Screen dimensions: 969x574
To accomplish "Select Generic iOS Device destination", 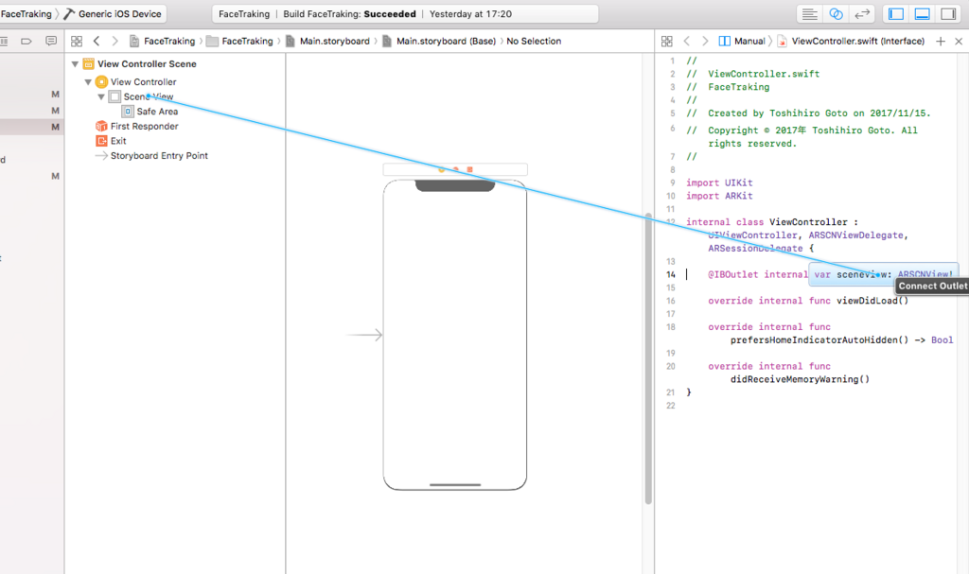I will coord(114,13).
